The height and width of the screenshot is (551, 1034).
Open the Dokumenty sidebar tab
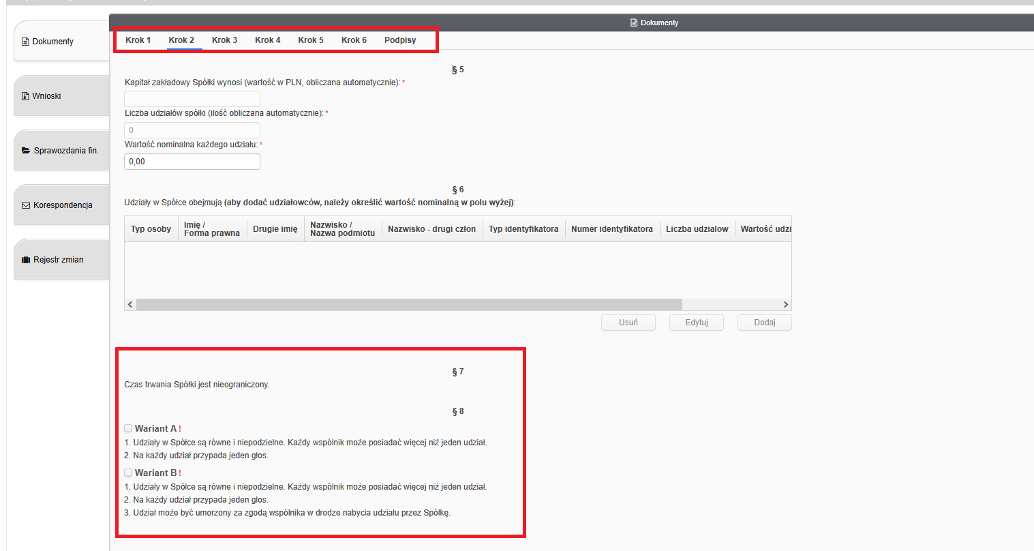tap(62, 41)
